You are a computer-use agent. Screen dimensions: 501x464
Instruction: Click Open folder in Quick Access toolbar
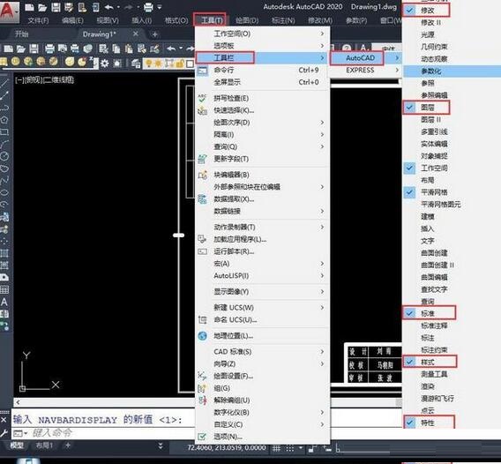point(42,7)
